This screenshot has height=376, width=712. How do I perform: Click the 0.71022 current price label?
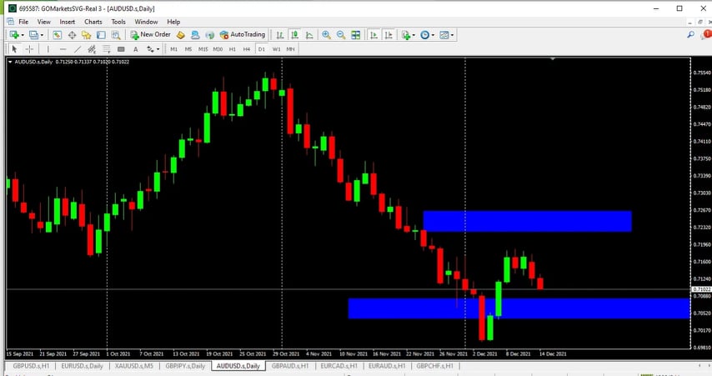(701, 288)
